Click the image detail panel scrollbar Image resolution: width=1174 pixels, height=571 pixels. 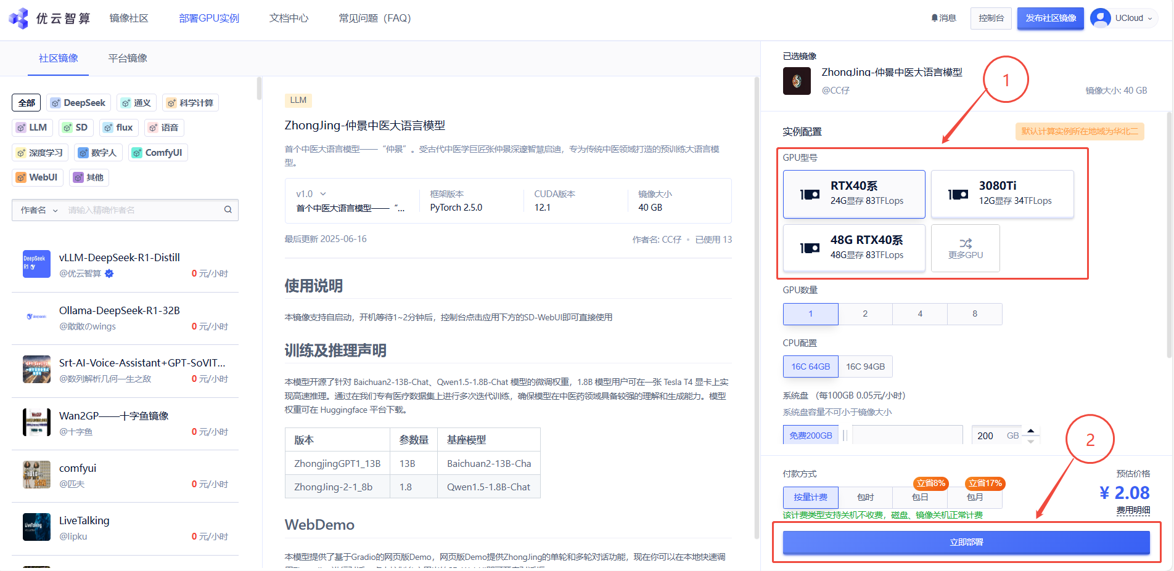point(757,308)
